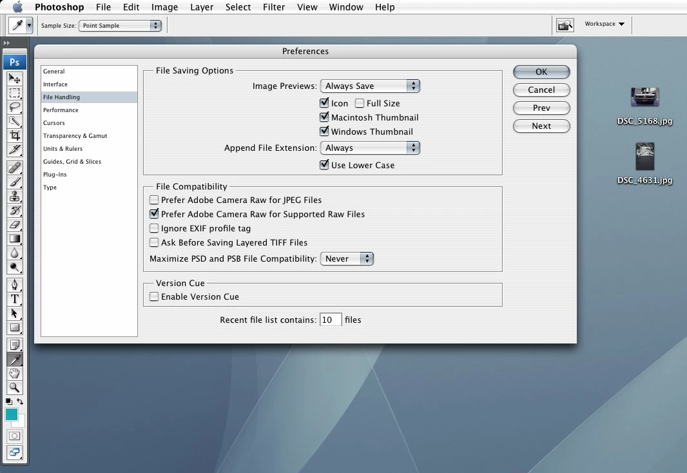Select the Zoom tool

tap(14, 387)
